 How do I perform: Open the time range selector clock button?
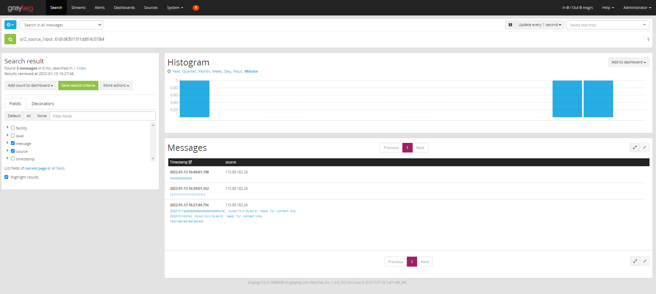click(x=10, y=25)
